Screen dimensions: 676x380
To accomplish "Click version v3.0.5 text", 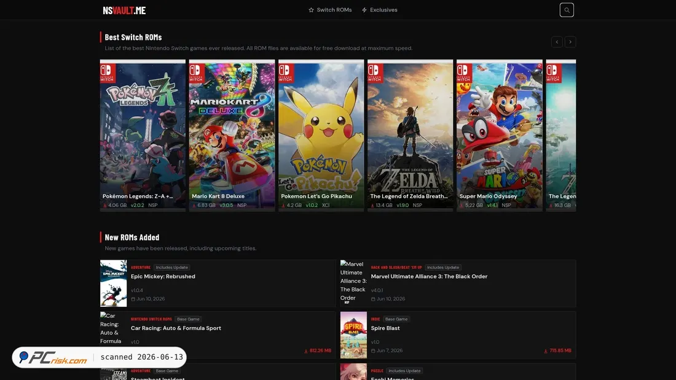I will pyautogui.click(x=226, y=205).
